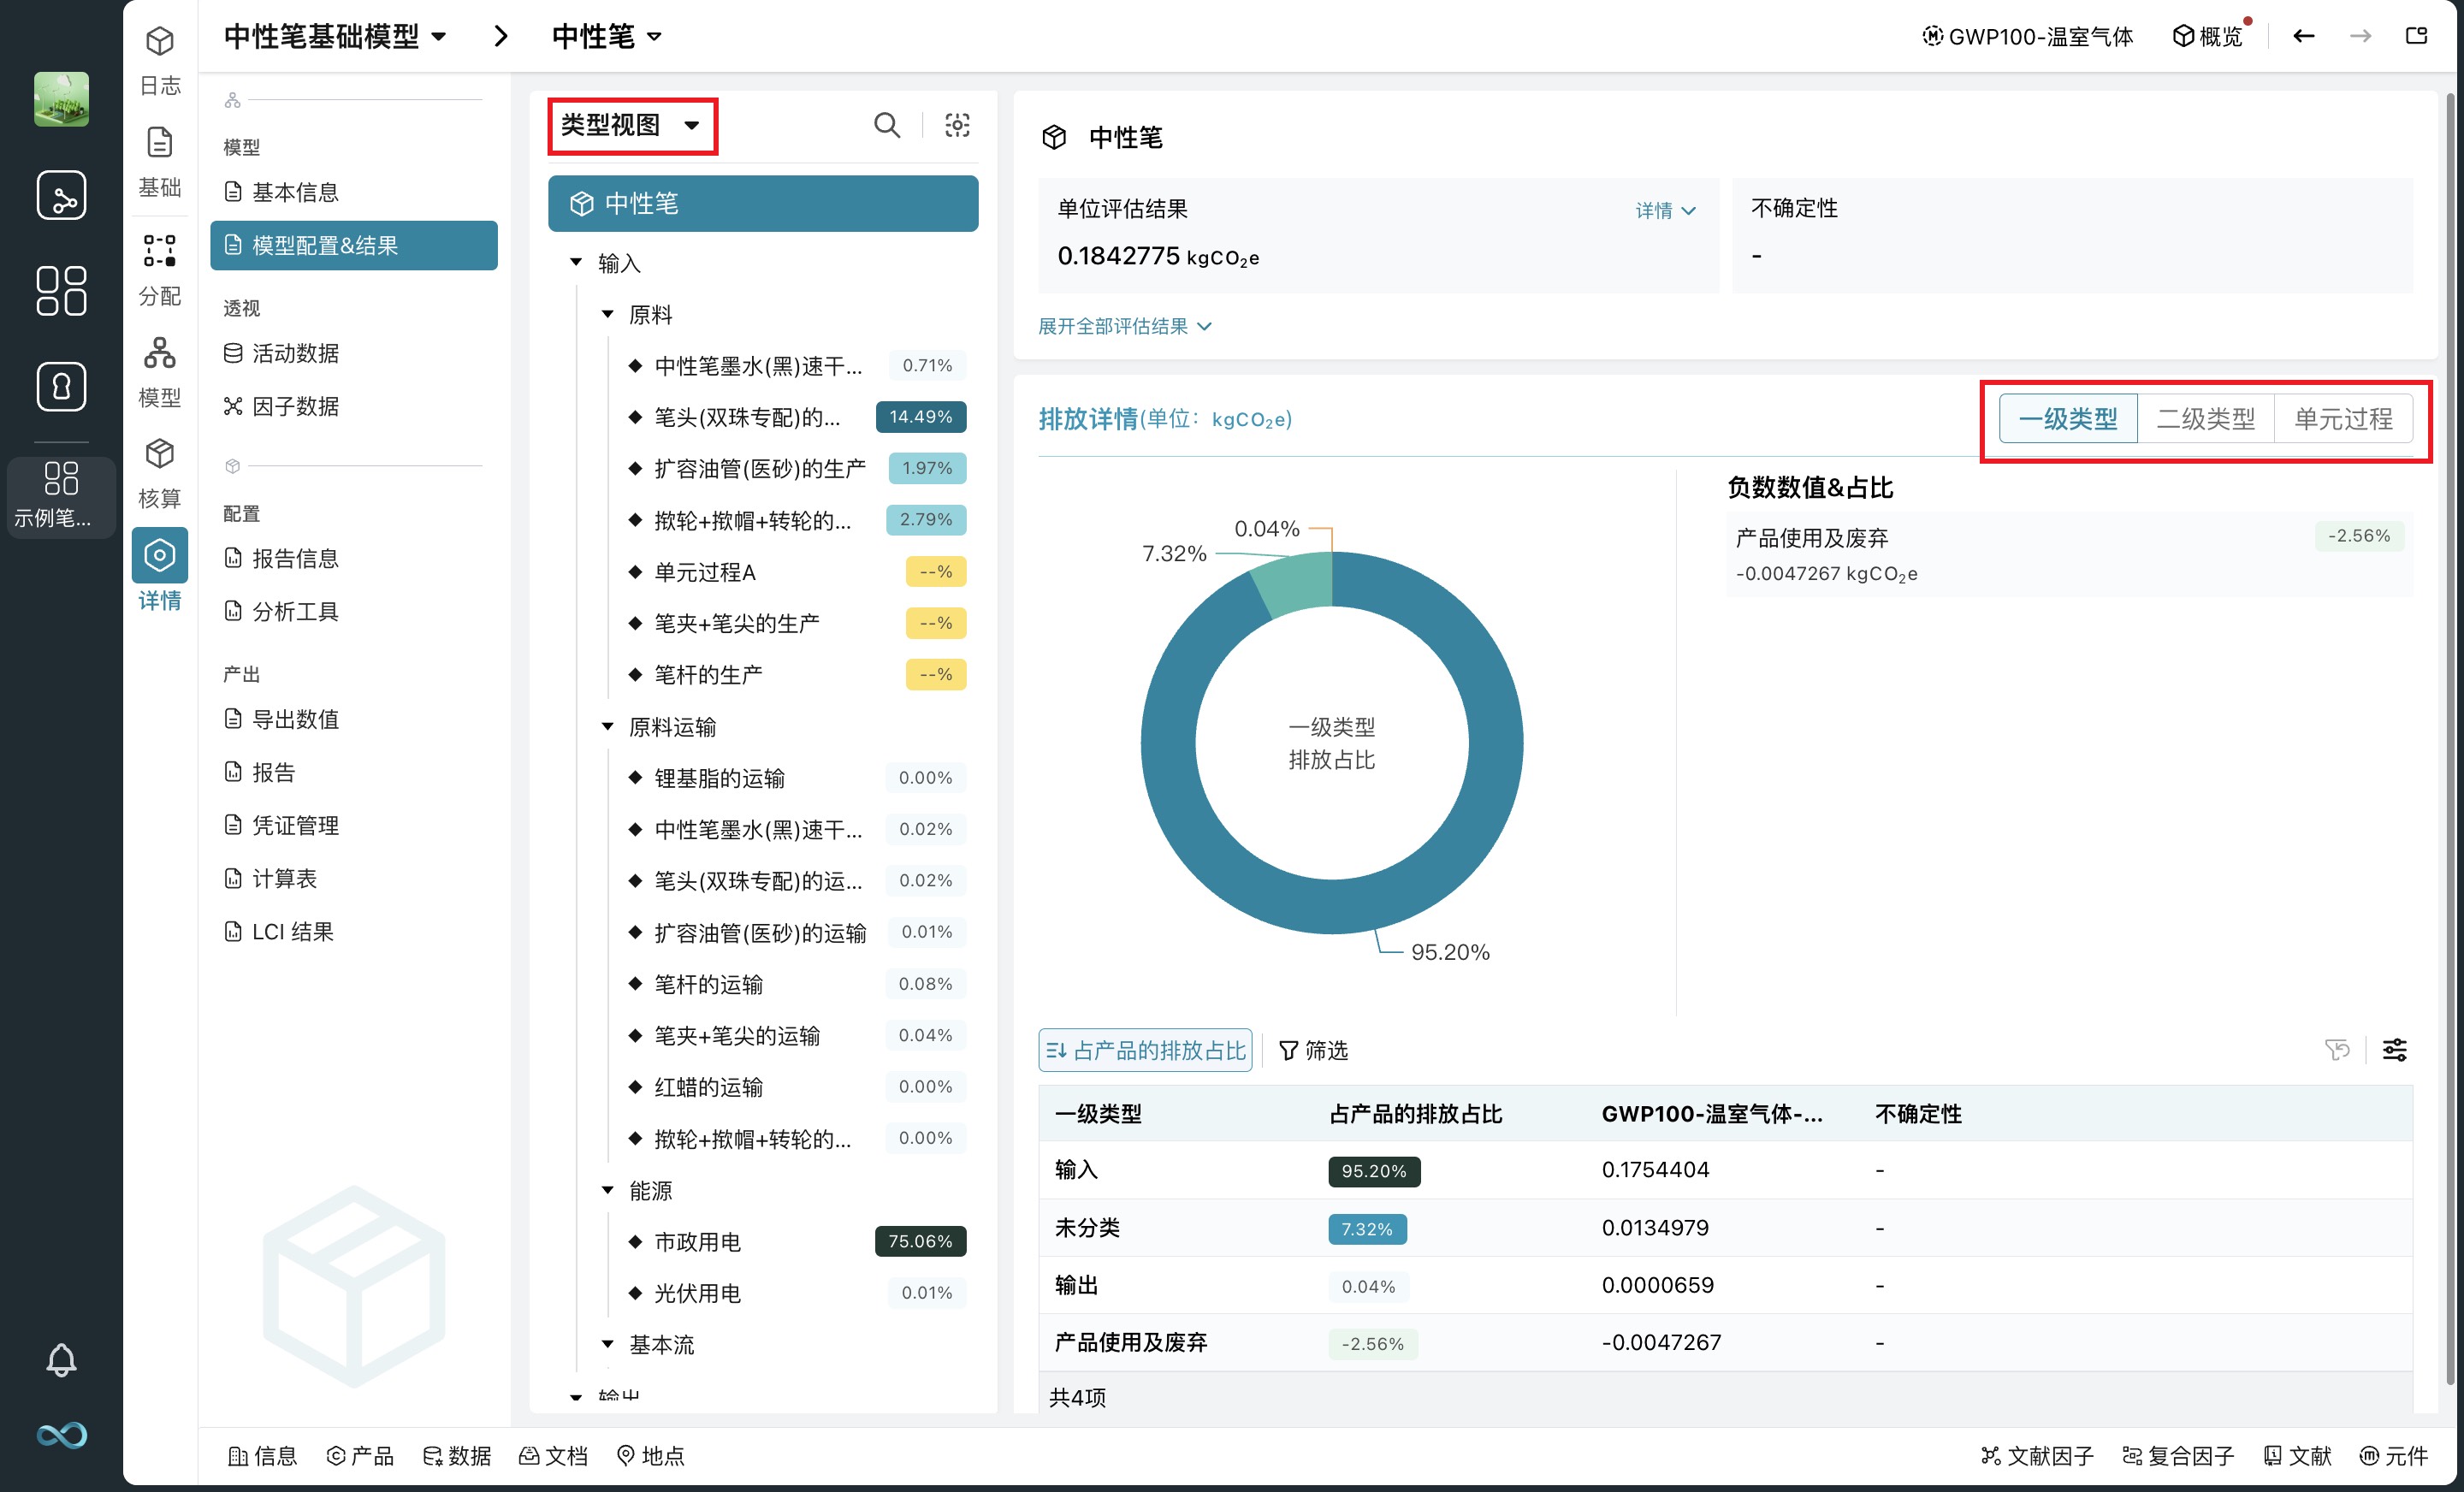Click the search icon in tree panel
The width and height of the screenshot is (2464, 1492).
coord(886,125)
